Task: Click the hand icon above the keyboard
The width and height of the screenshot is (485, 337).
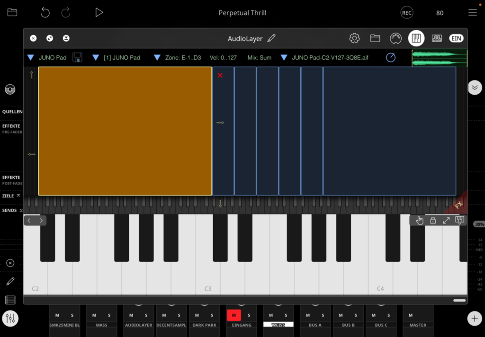Action: 420,221
